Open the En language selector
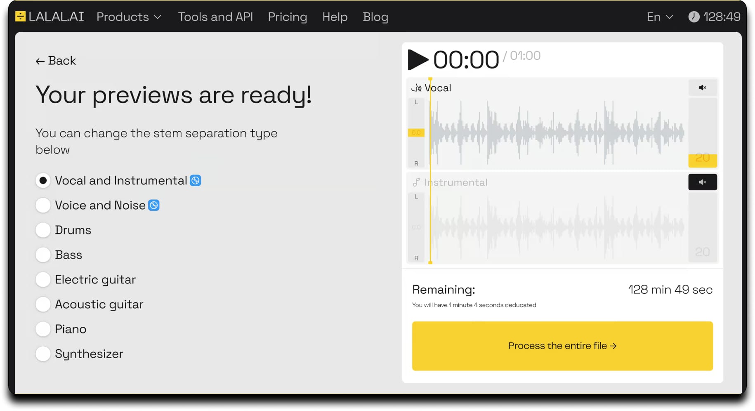This screenshot has width=755, height=411. tap(659, 17)
